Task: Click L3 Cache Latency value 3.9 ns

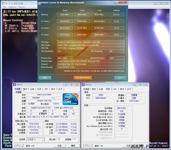Action: pyautogui.click(x=116, y=35)
